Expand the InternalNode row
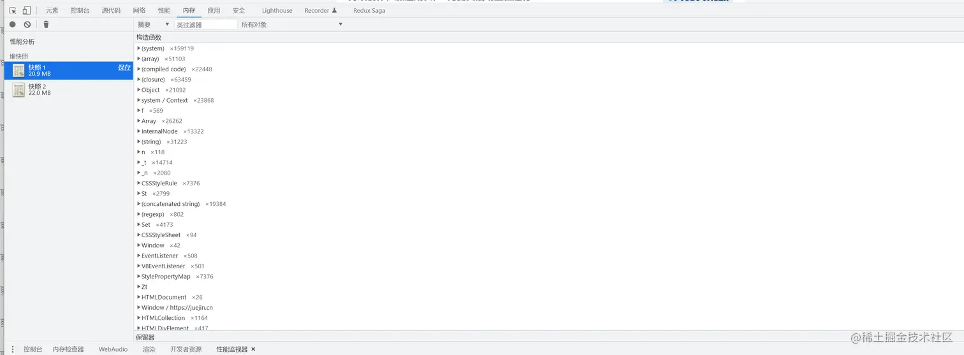 [x=139, y=131]
